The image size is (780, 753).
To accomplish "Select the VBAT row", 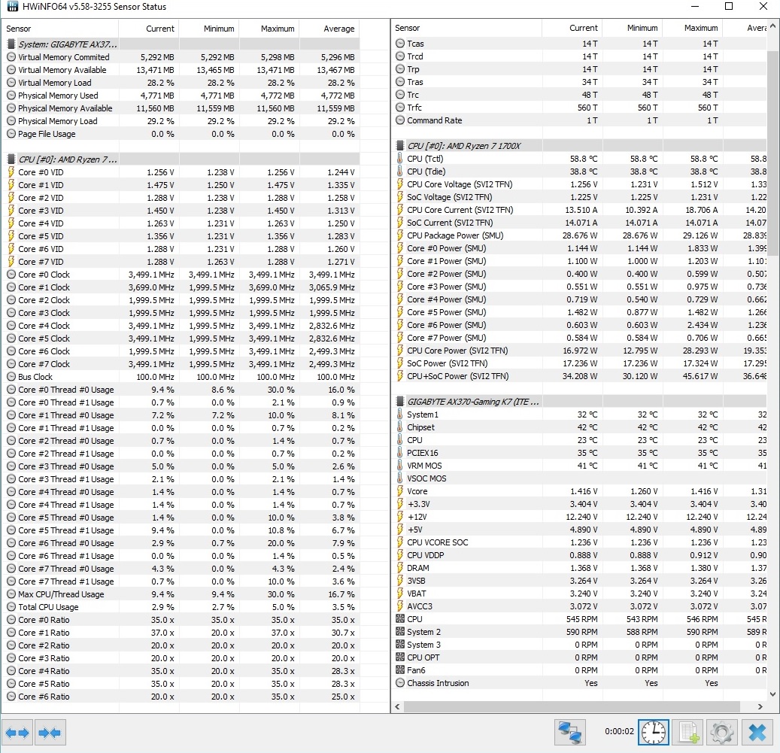I will [x=579, y=594].
